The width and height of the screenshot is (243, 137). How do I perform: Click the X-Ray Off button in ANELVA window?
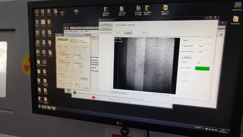pos(84,79)
